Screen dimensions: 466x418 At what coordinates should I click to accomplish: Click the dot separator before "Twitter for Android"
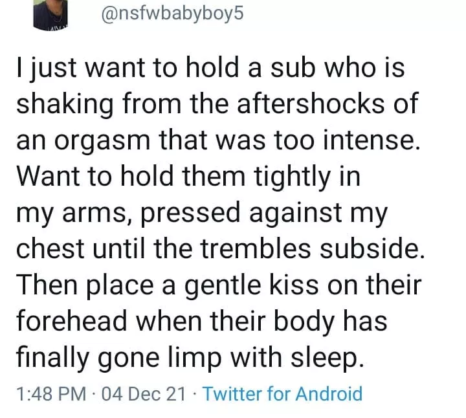[x=195, y=393]
